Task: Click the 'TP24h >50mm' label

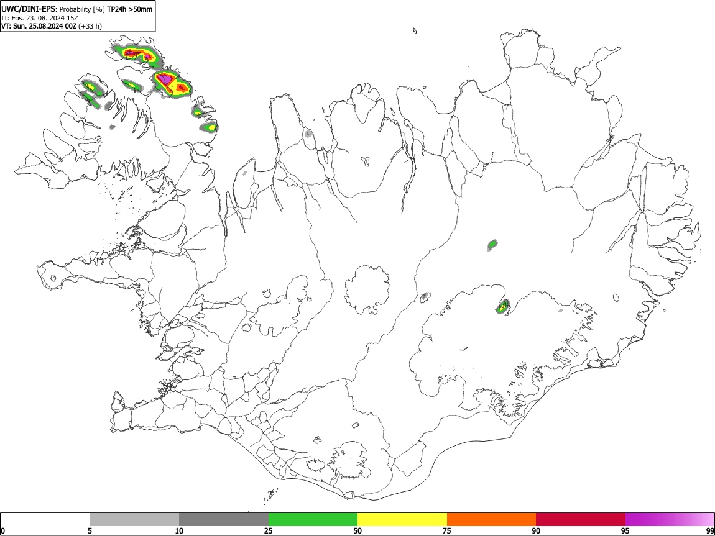Action: click(x=129, y=9)
